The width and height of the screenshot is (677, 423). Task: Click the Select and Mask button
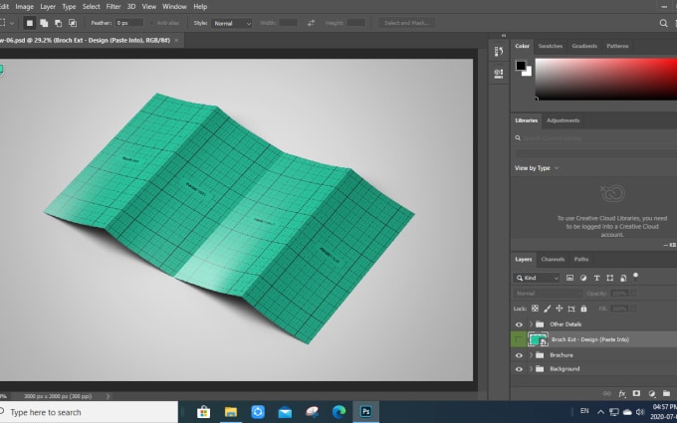(x=407, y=23)
